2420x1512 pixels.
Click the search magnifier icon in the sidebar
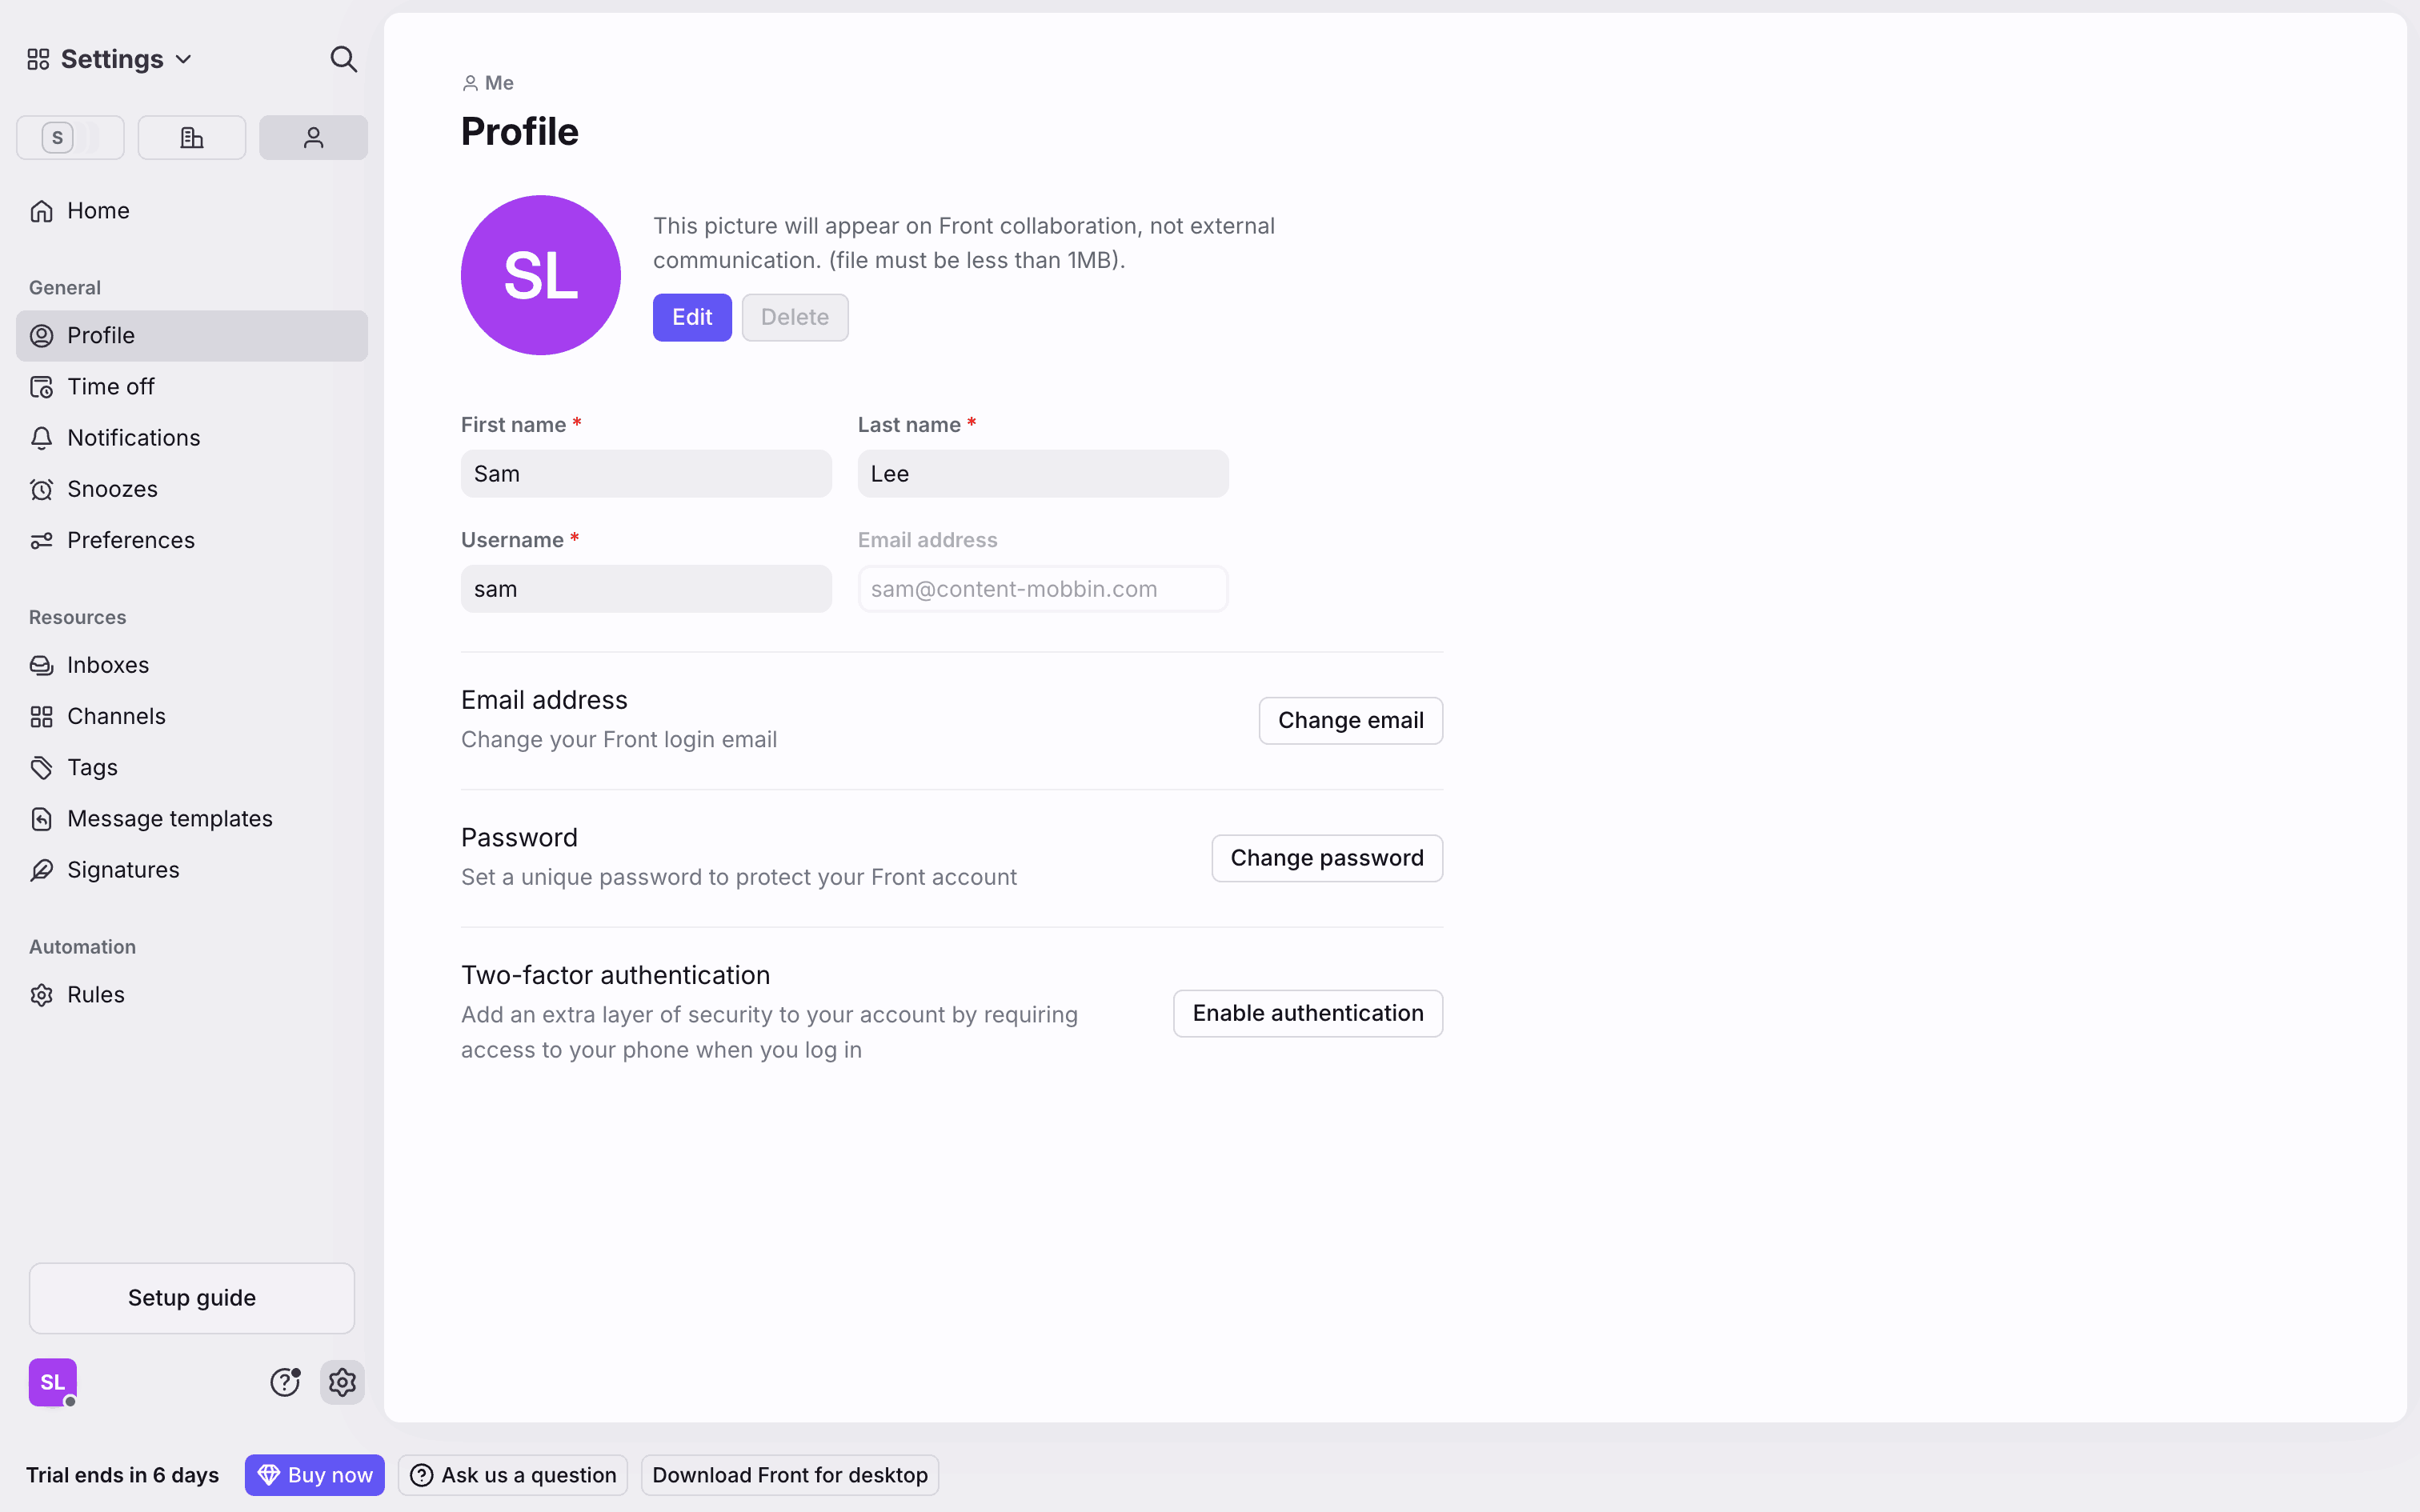coord(343,59)
